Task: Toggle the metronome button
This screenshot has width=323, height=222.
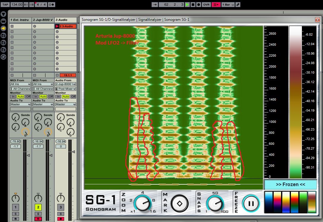Action: (x=51, y=4)
